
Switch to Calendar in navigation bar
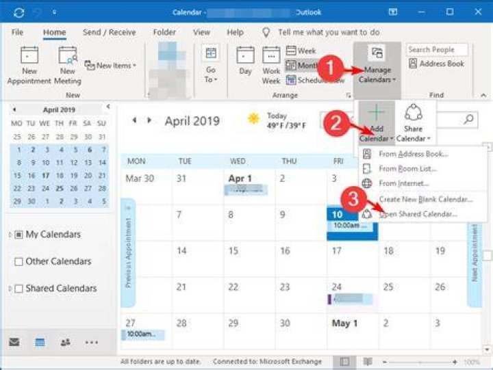[x=40, y=342]
